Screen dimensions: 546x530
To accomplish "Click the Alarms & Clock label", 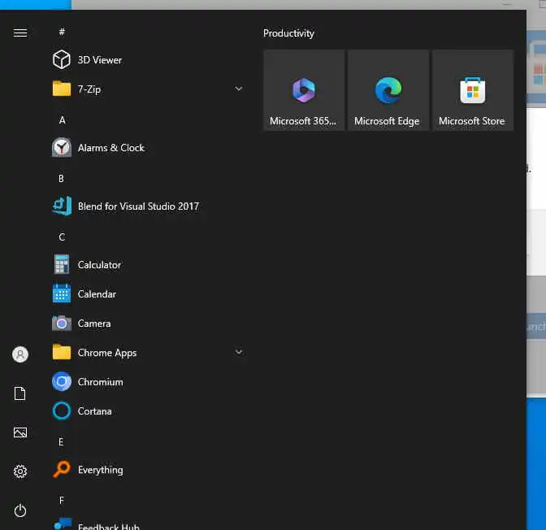I will [x=110, y=148].
